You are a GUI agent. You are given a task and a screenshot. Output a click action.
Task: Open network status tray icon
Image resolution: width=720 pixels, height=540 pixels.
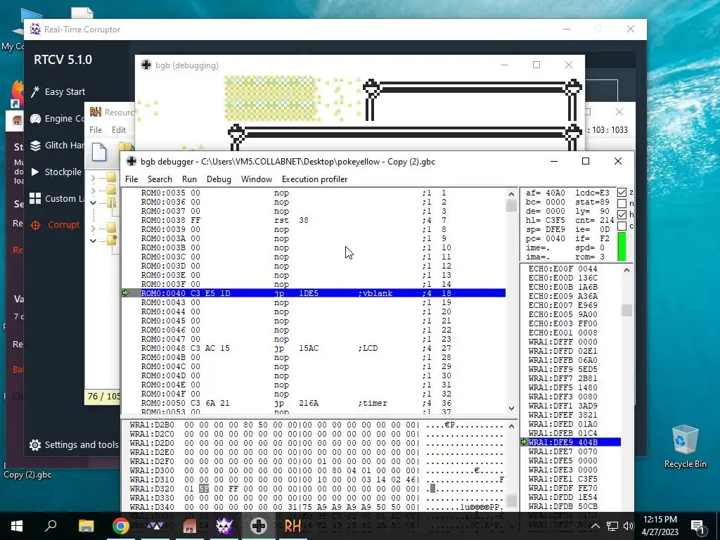612,526
